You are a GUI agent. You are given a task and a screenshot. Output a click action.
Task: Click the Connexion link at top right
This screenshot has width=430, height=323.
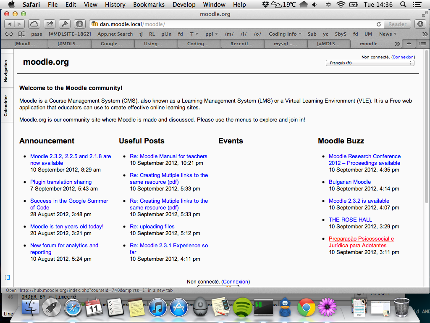(403, 57)
